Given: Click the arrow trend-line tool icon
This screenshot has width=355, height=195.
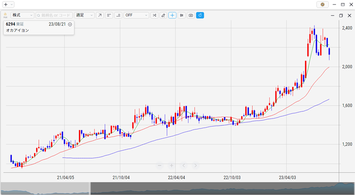Looking at the screenshot, I should coord(99,15).
